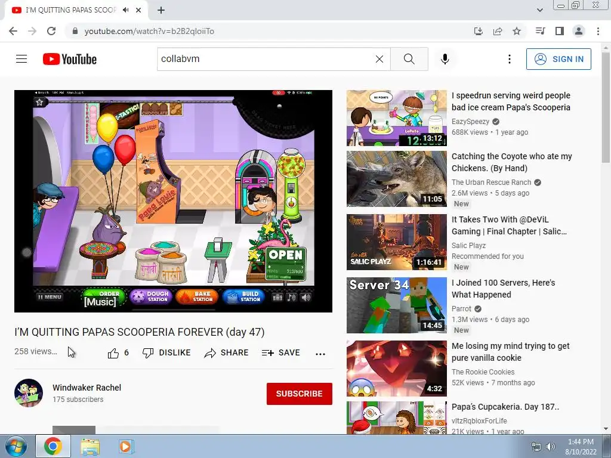Screen dimensions: 611x458
Task: Click The Rookie Cookies channel name
Action: pos(483,372)
